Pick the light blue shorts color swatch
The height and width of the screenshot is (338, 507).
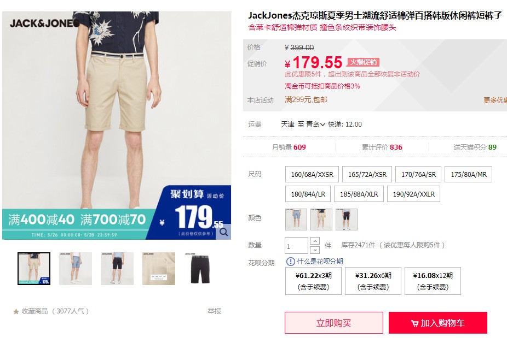pos(296,220)
